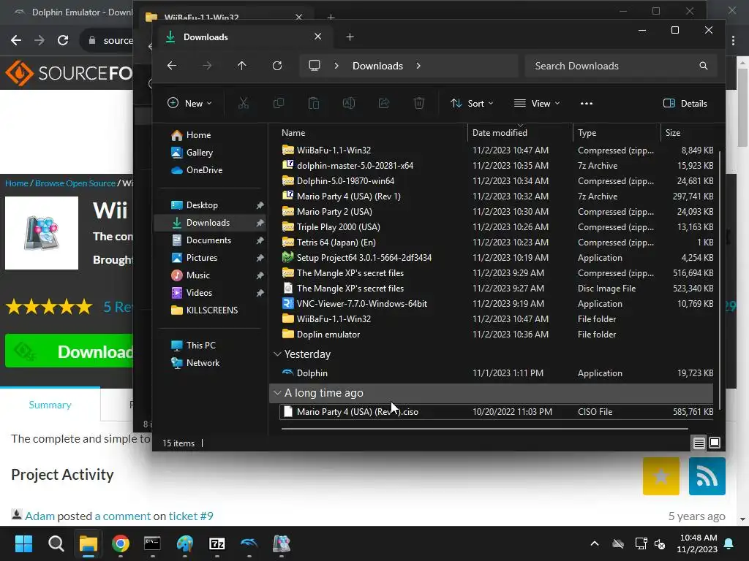
Task: Click the search magnifier in Search Downloads
Action: tap(703, 66)
